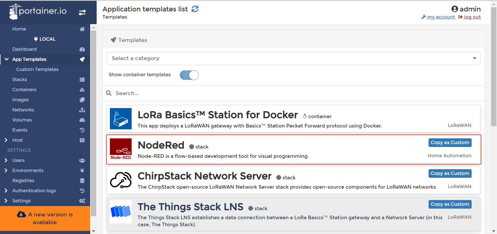Click the Networks sitemap icon
The image size is (497, 234).
coord(82,110)
